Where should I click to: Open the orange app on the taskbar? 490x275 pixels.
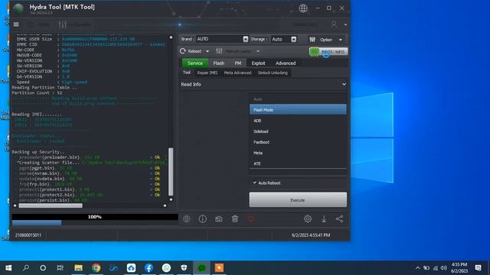[219, 268]
